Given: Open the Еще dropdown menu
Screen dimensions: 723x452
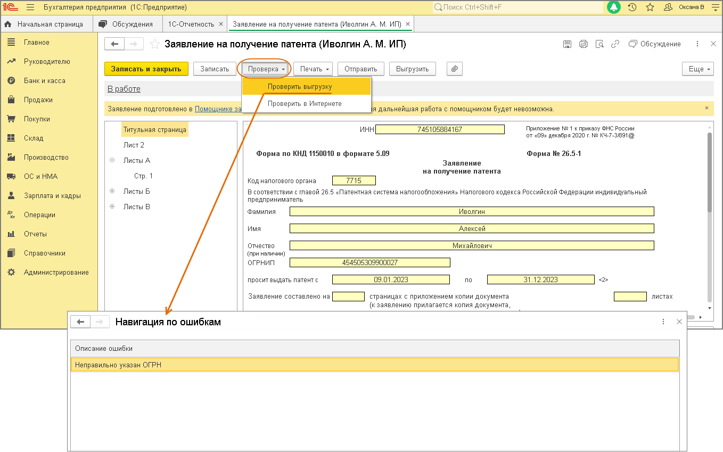Looking at the screenshot, I should (x=697, y=69).
